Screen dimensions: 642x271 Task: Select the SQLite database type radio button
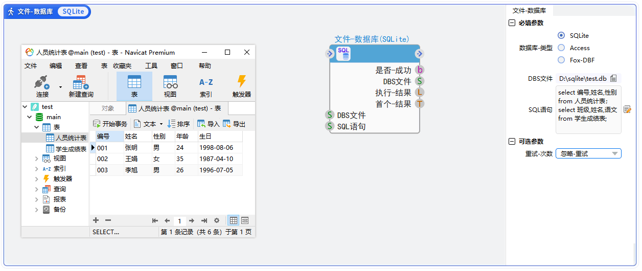tap(561, 36)
